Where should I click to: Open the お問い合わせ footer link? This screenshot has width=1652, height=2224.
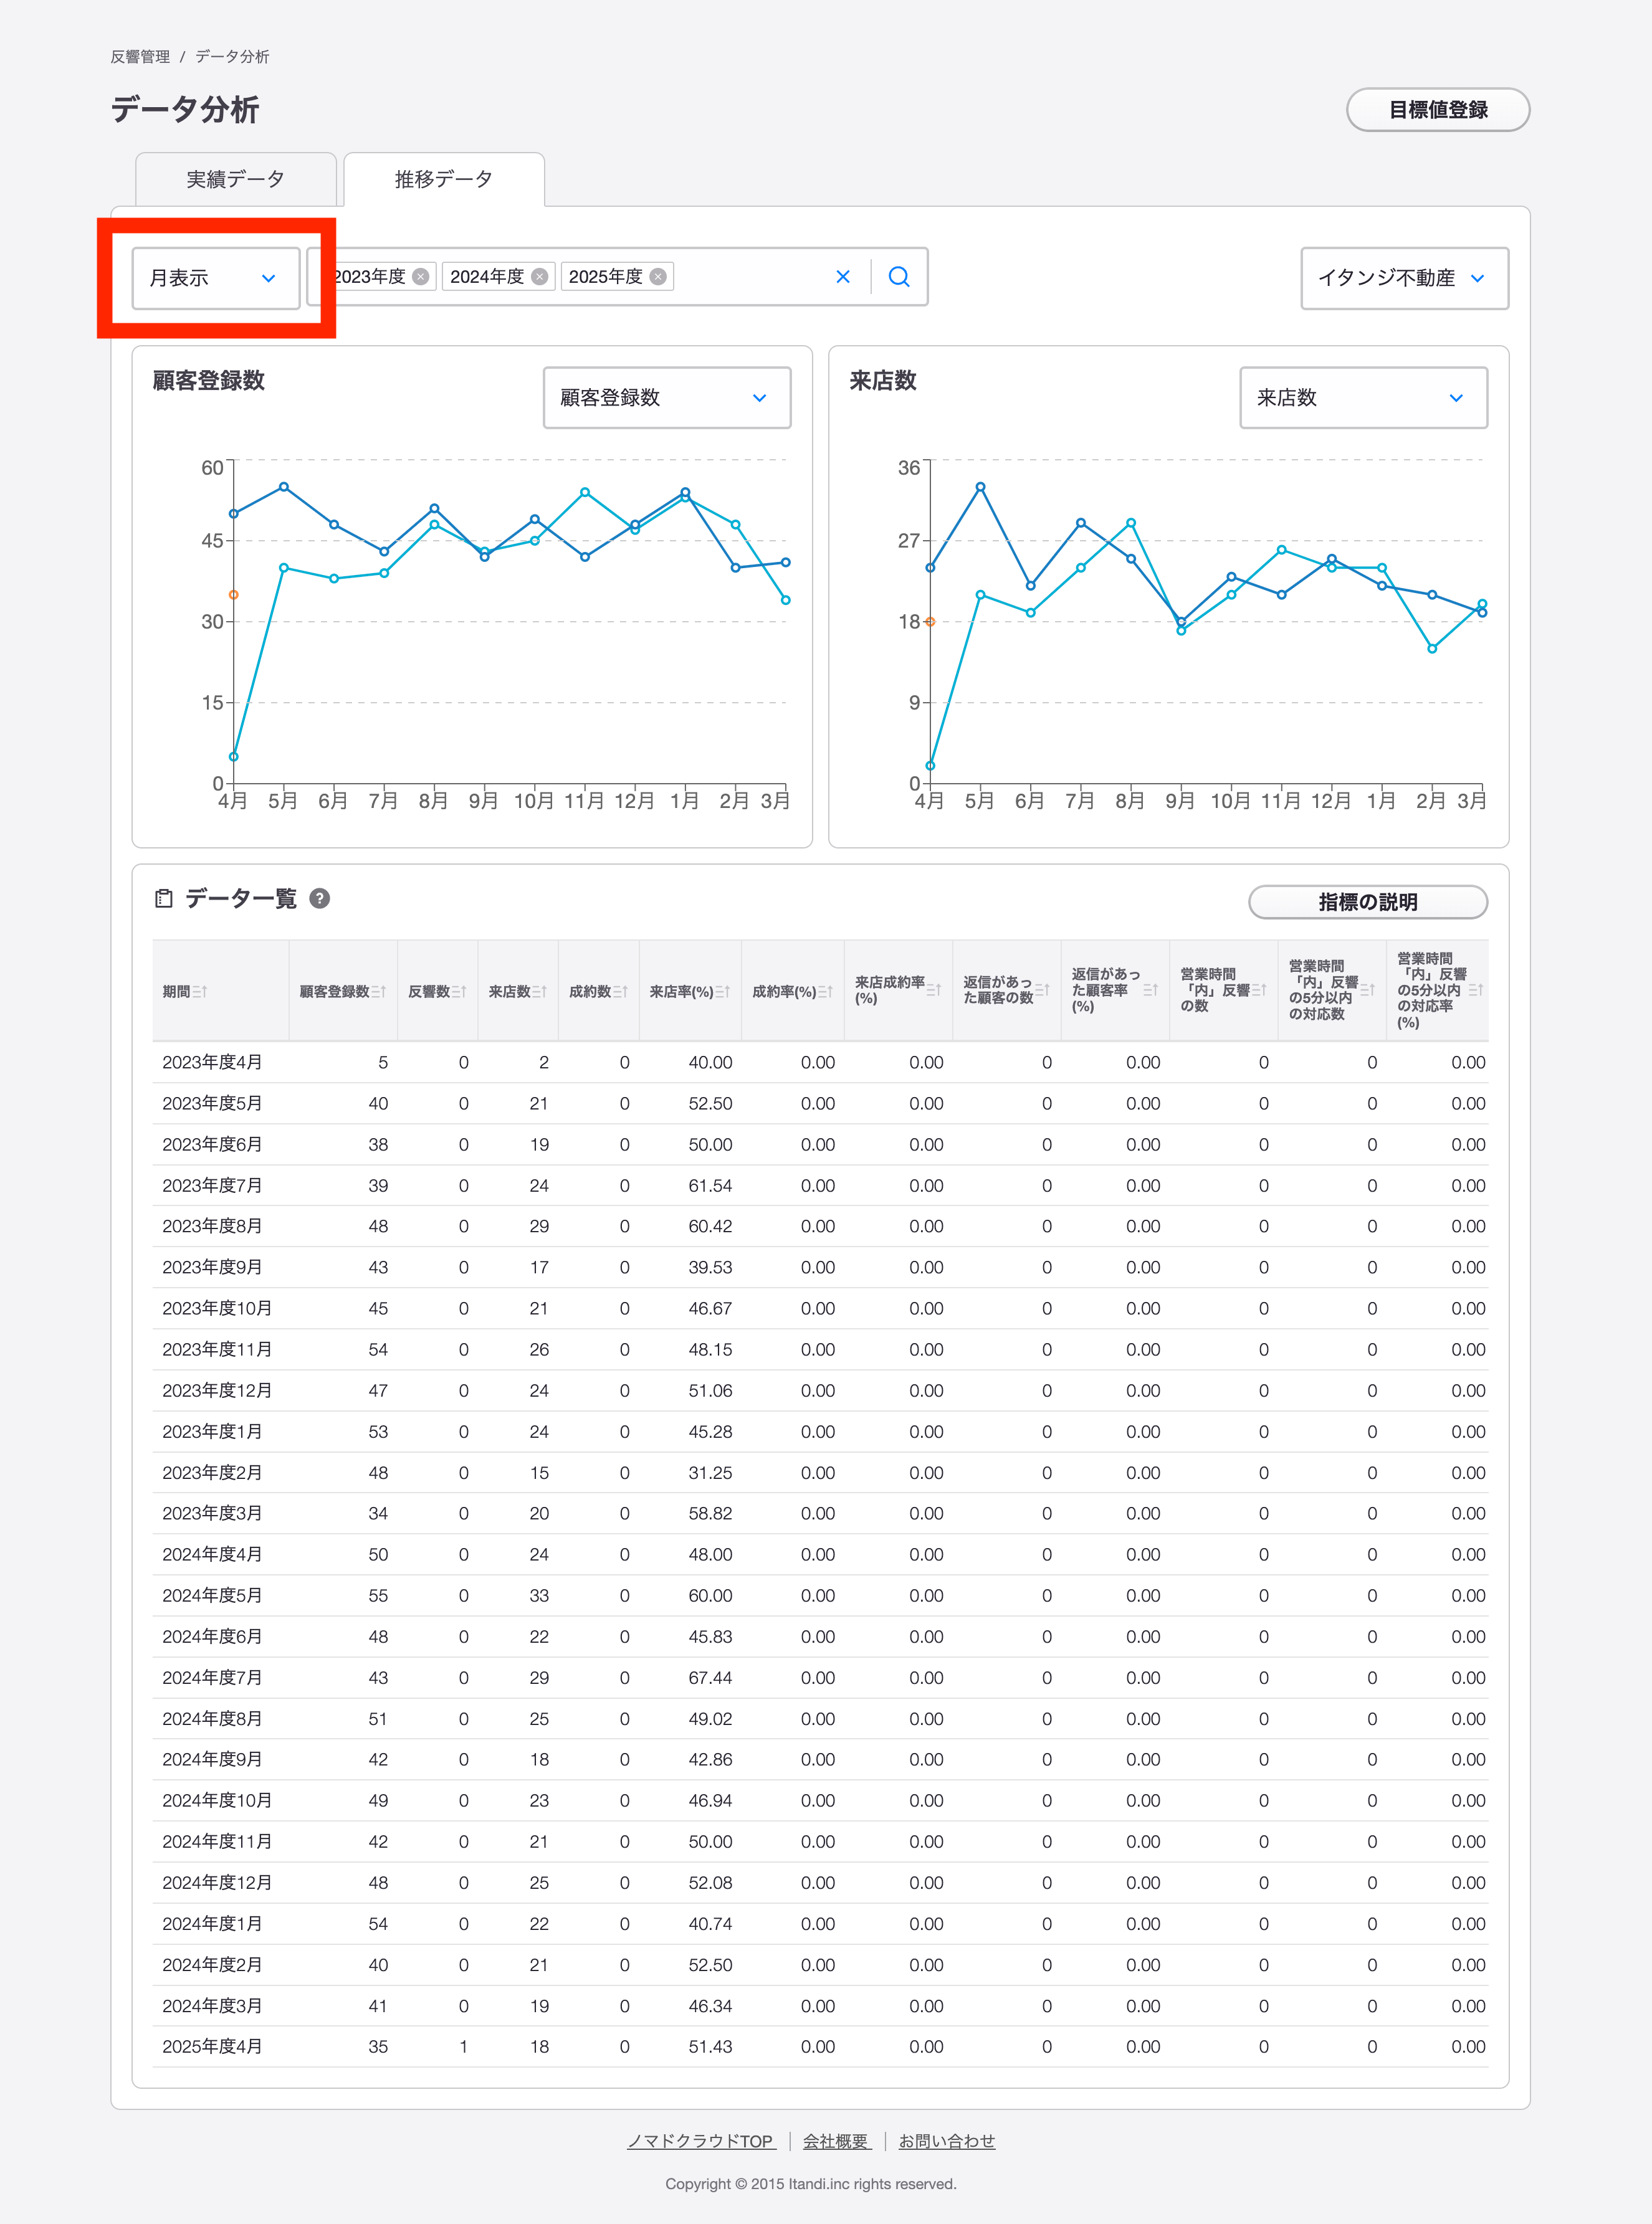click(x=947, y=2141)
